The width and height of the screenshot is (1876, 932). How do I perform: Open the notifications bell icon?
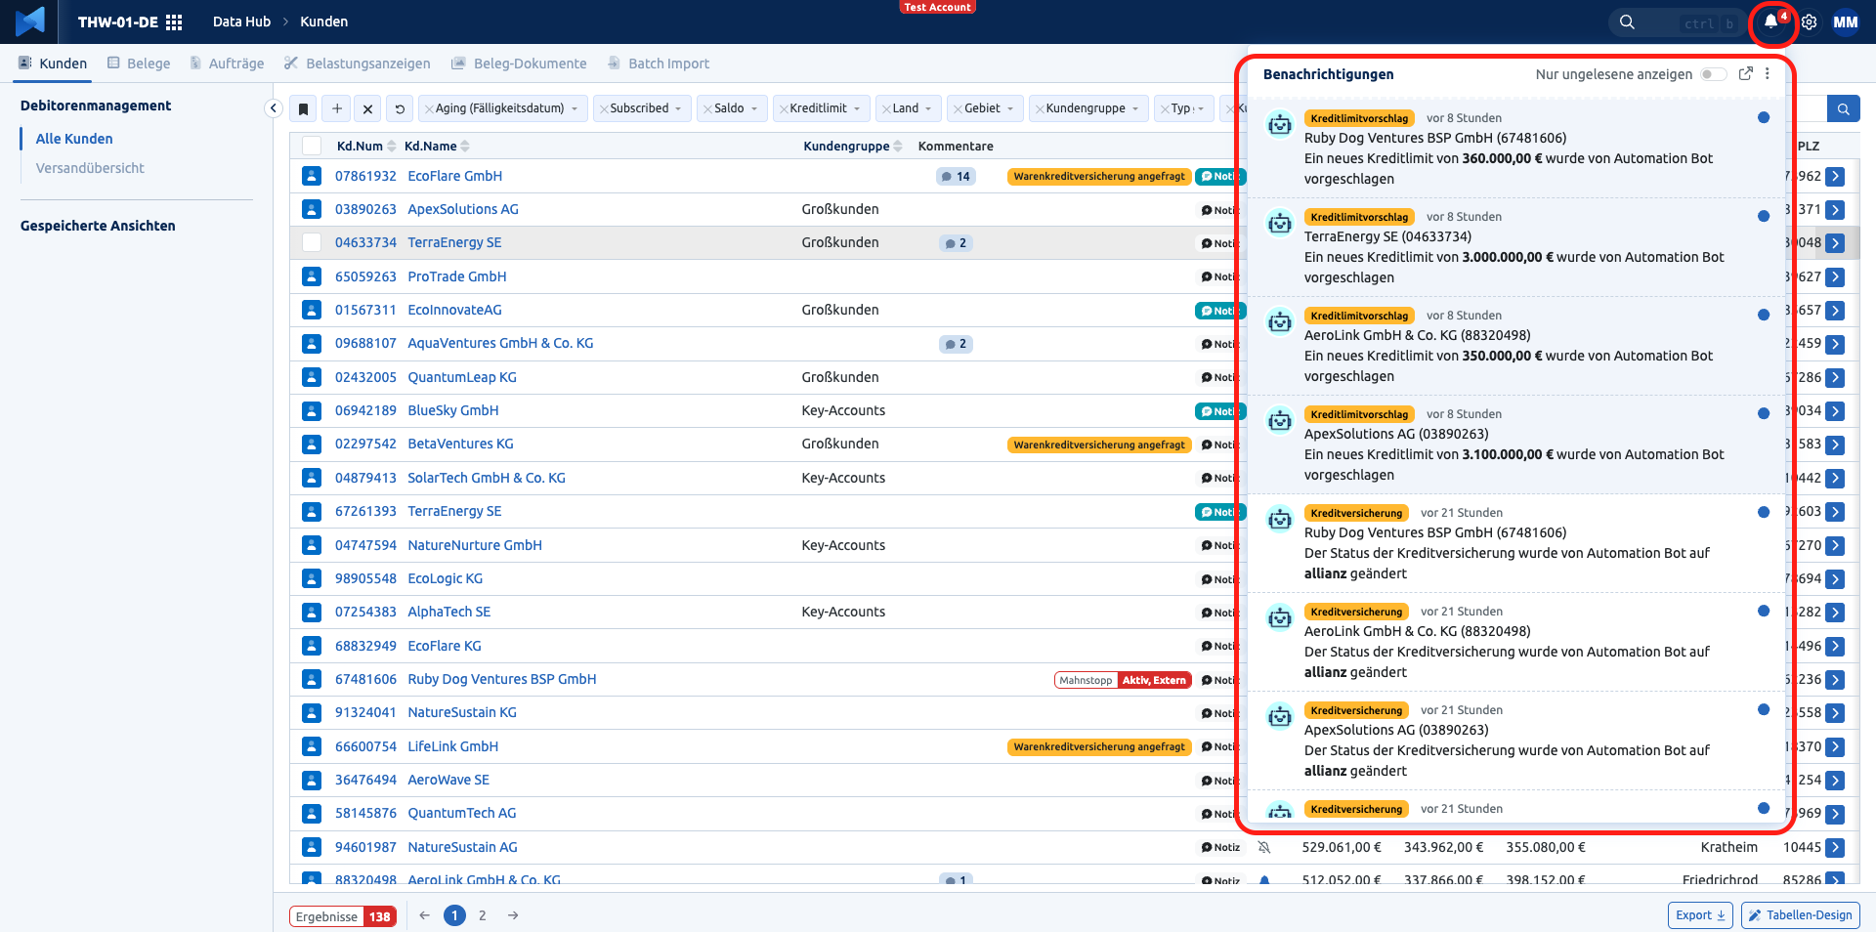coord(1770,22)
